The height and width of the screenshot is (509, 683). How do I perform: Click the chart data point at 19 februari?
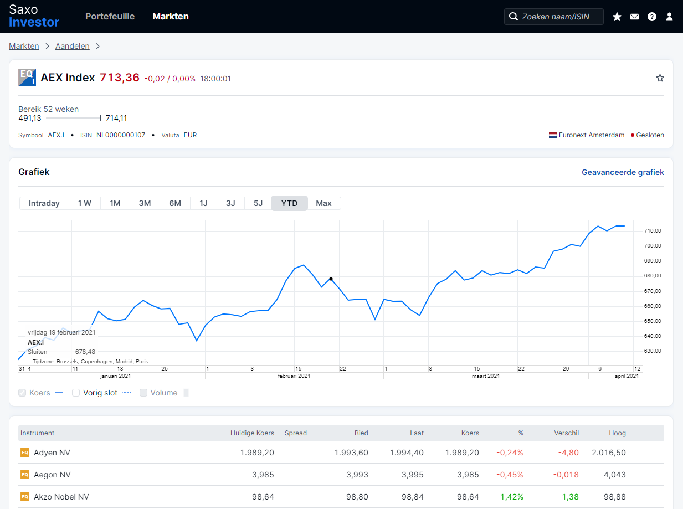click(x=331, y=279)
